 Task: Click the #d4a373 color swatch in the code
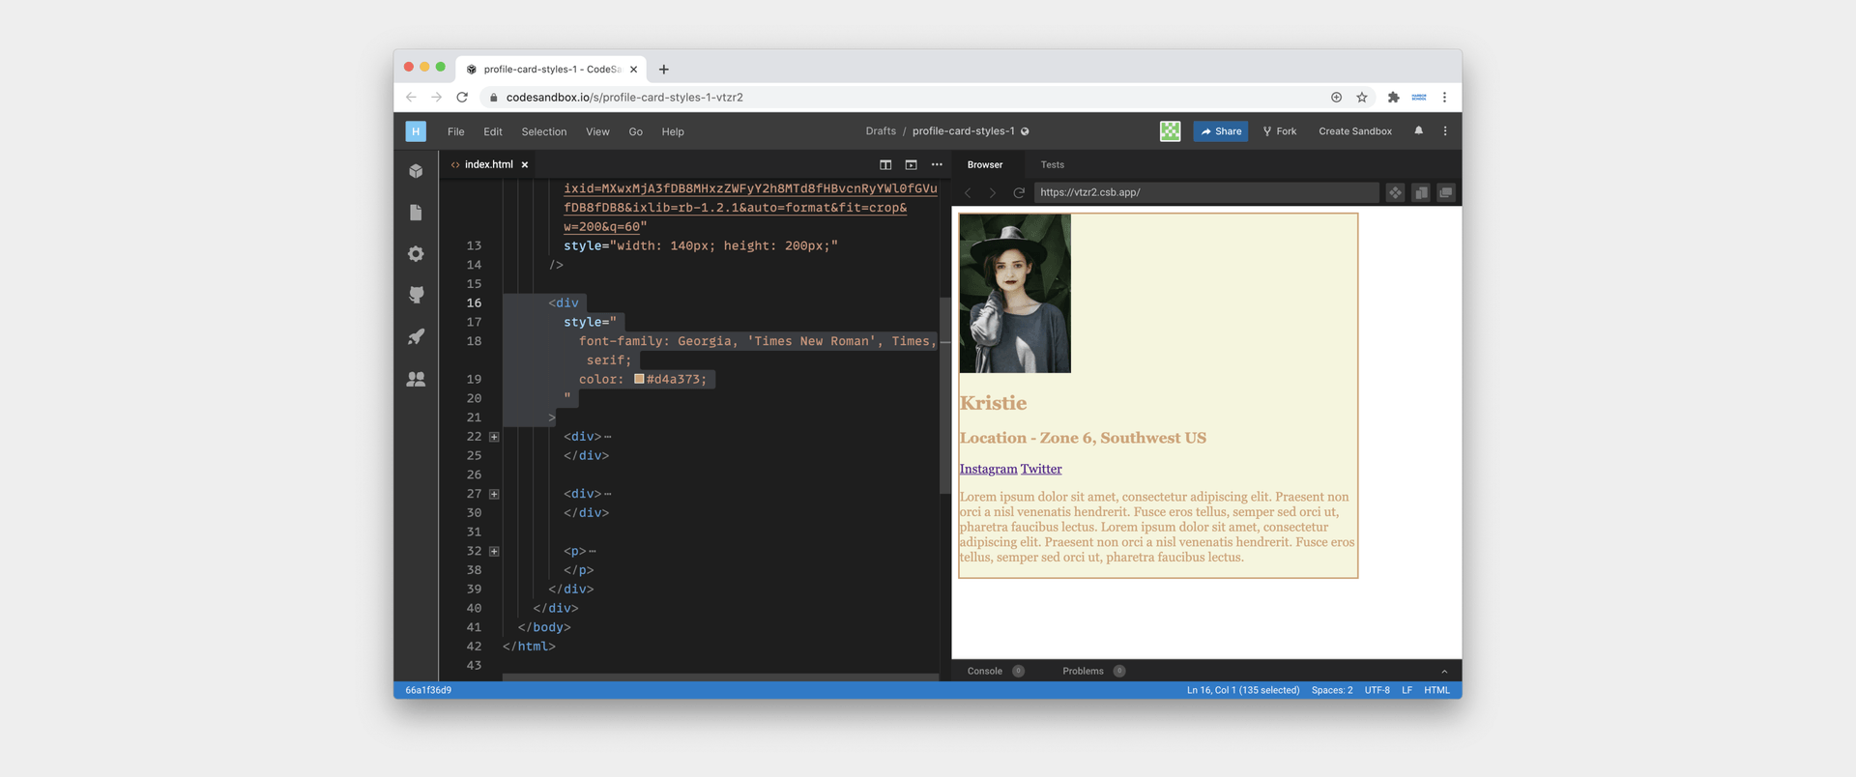(x=639, y=379)
